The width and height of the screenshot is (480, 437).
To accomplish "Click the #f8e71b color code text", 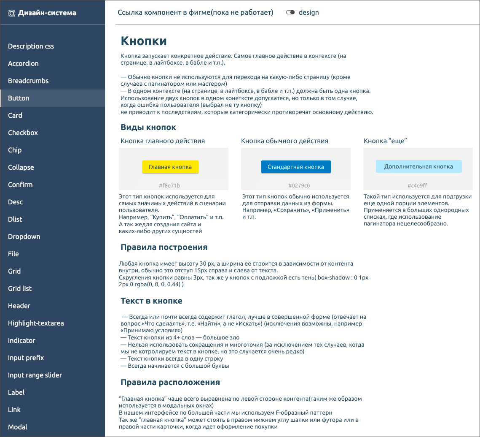I will point(169,185).
